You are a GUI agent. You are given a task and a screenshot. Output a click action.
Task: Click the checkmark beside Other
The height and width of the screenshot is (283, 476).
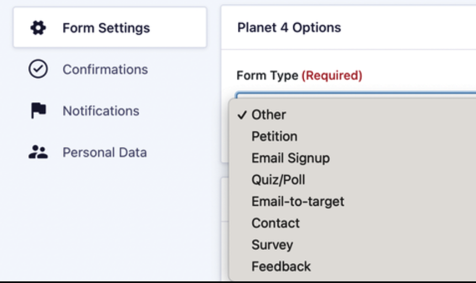click(x=242, y=114)
